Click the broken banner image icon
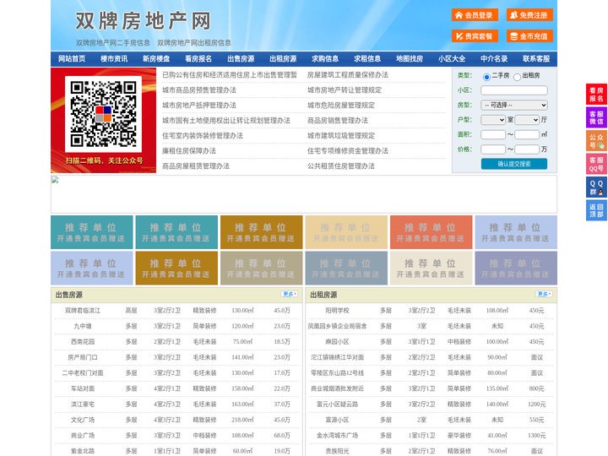 coord(55,180)
